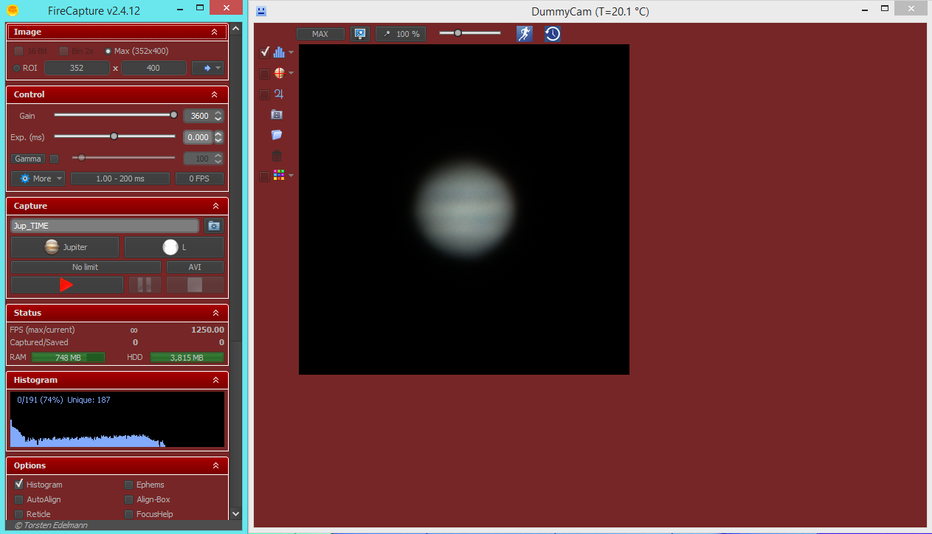This screenshot has height=534, width=932.
Task: Collapse the Status panel with its chevron
Action: [x=215, y=313]
